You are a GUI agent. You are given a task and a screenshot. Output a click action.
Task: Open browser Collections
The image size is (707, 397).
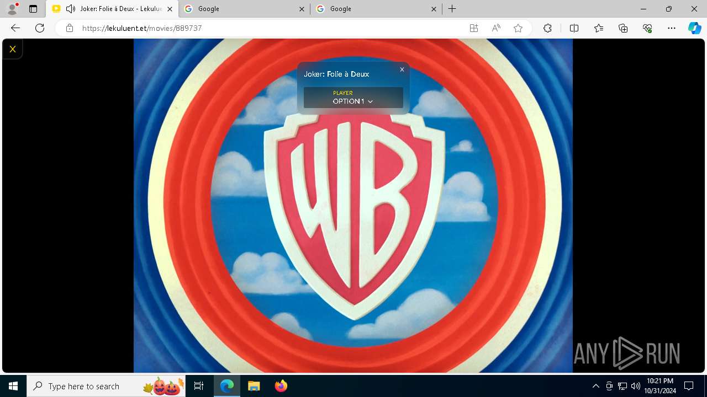[x=623, y=28]
